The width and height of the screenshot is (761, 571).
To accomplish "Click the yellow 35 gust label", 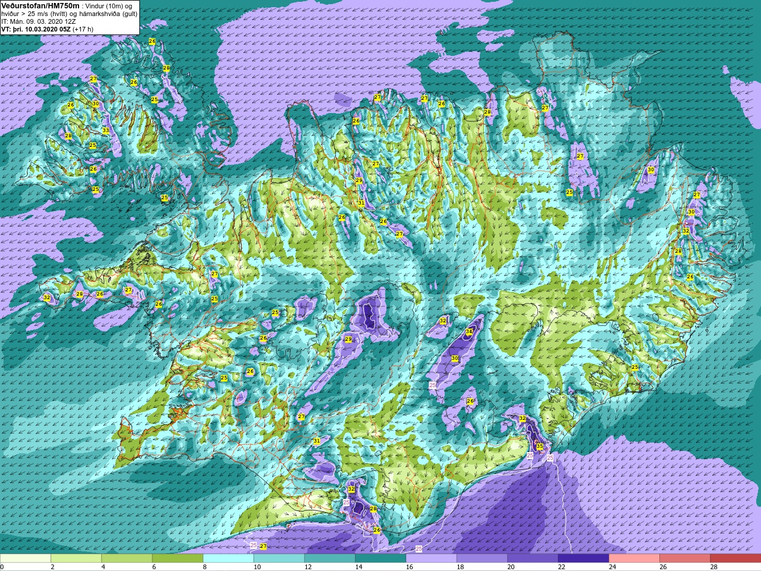I will coord(540,446).
